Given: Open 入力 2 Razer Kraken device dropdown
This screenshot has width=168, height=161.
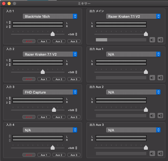Looking at the screenshot, I should click(50, 54).
